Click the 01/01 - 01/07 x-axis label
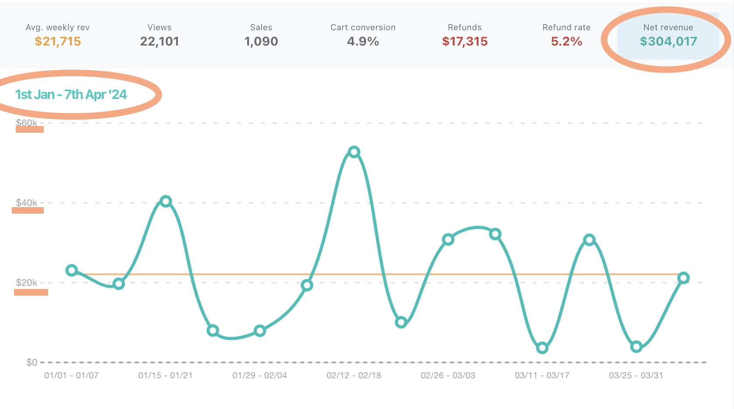734x409 pixels. pyautogui.click(x=71, y=375)
